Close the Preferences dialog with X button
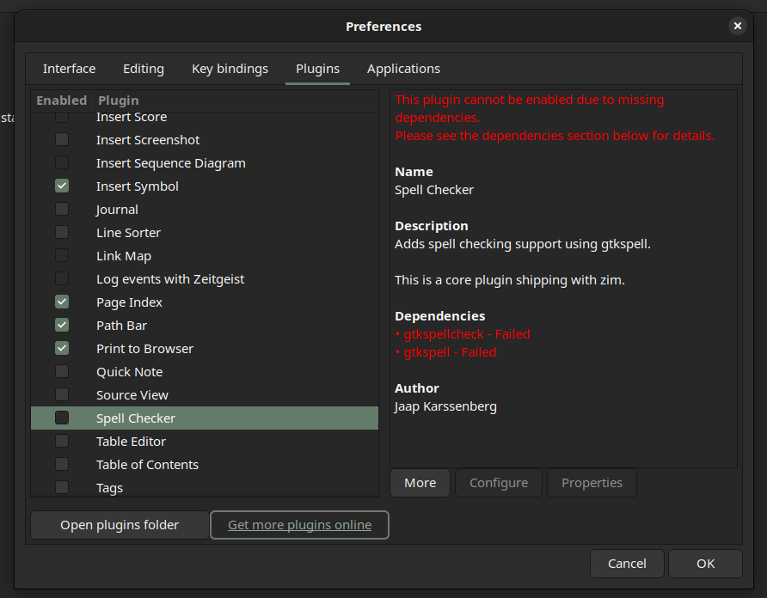Image resolution: width=767 pixels, height=598 pixels. pyautogui.click(x=737, y=26)
